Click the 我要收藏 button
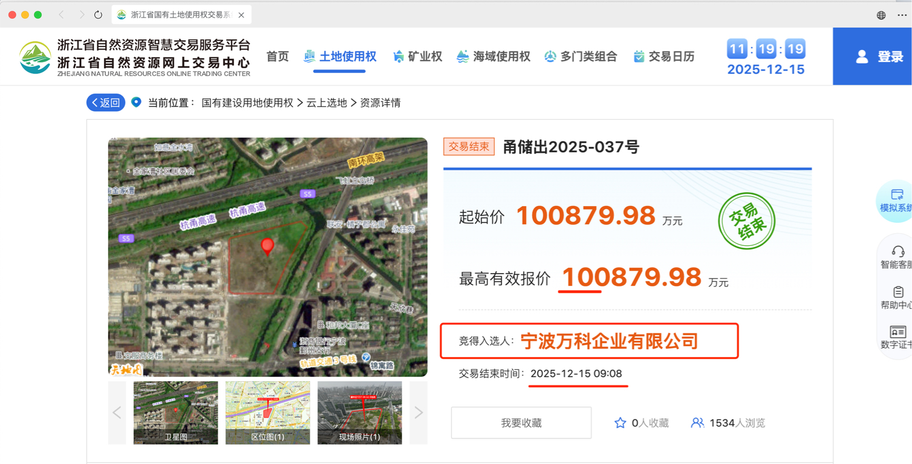The image size is (912, 464). coord(521,423)
